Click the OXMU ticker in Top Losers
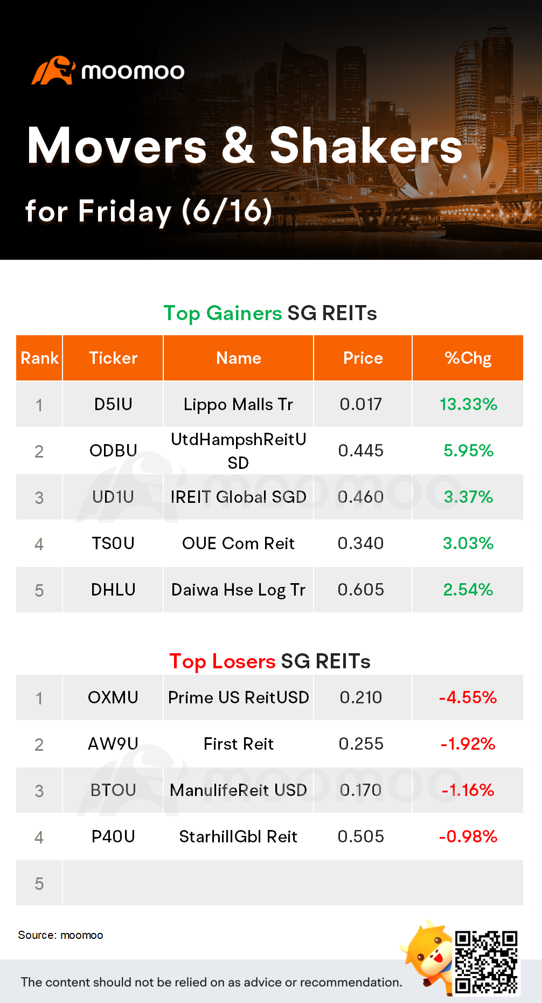Screen dimensions: 542x1003 (113, 697)
